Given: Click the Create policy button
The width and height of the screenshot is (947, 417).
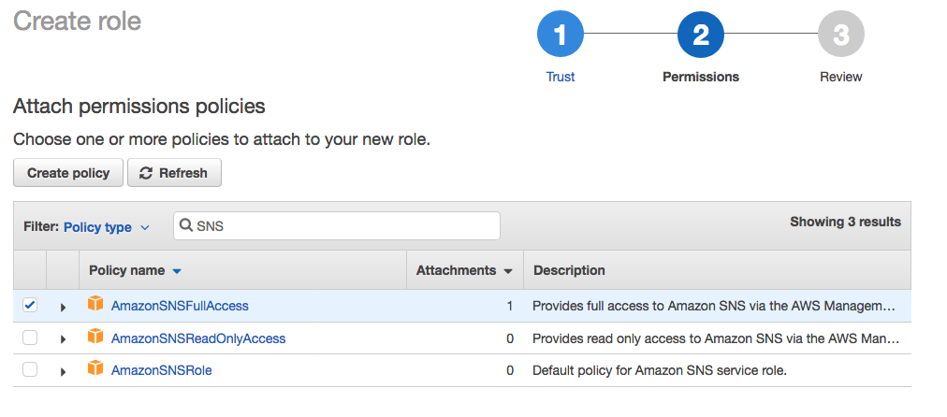Looking at the screenshot, I should point(68,173).
